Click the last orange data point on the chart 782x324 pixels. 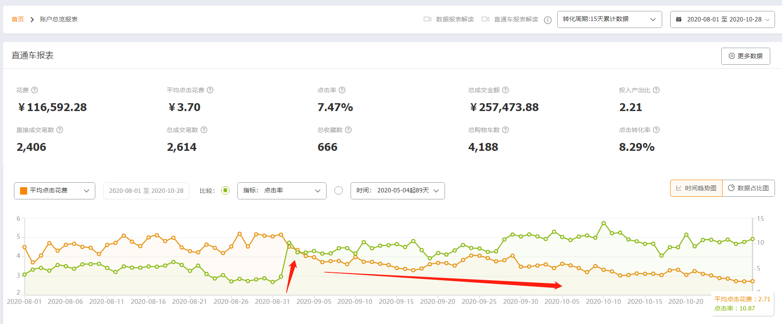click(x=753, y=281)
